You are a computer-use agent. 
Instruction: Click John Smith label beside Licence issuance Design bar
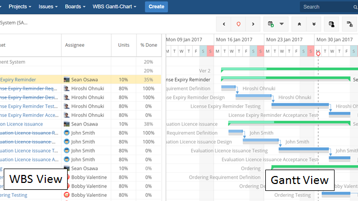pyautogui.click(x=297, y=142)
